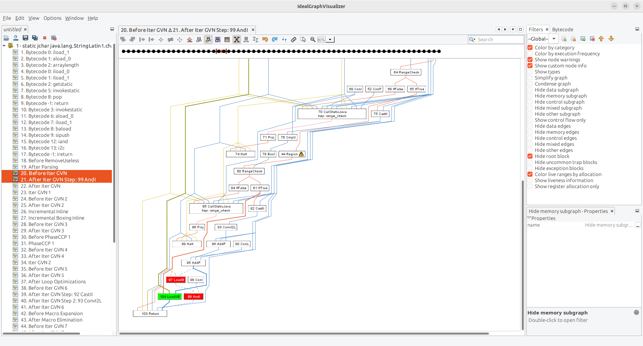Enable the Simplify graph filter checkbox

click(x=530, y=78)
